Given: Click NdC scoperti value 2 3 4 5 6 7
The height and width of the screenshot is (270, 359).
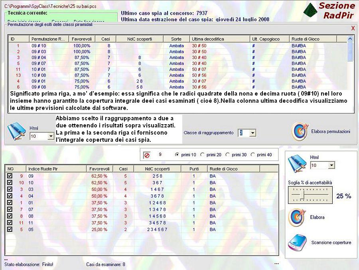Looking at the screenshot, I should click(x=157, y=229).
